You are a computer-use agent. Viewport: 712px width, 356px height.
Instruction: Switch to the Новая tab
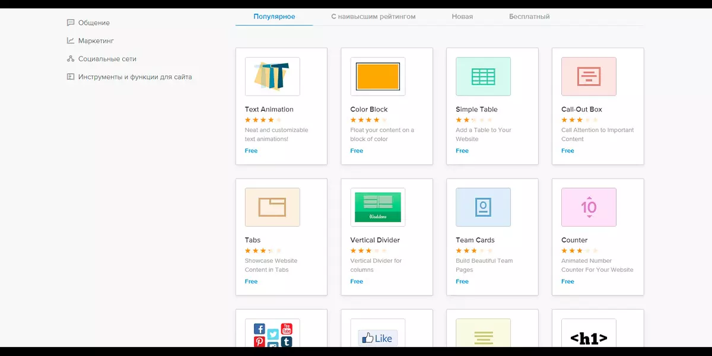[x=462, y=17]
